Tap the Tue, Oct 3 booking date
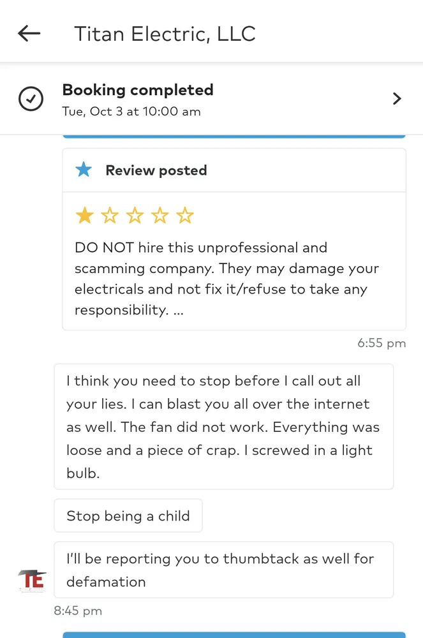This screenshot has width=423, height=638. coord(131,112)
